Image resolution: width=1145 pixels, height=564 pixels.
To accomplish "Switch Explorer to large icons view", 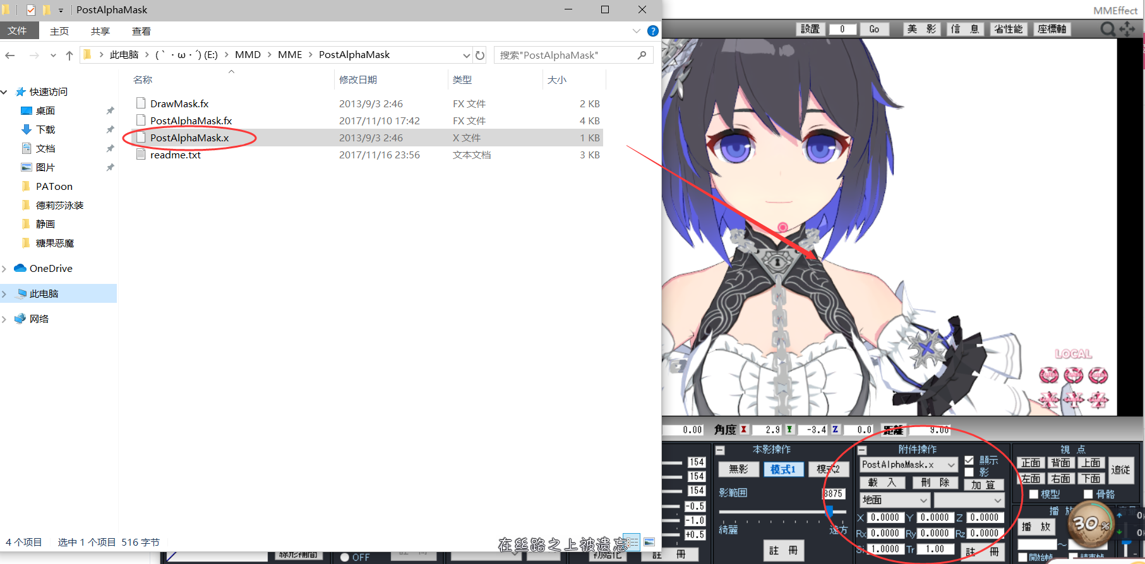I will pos(649,542).
